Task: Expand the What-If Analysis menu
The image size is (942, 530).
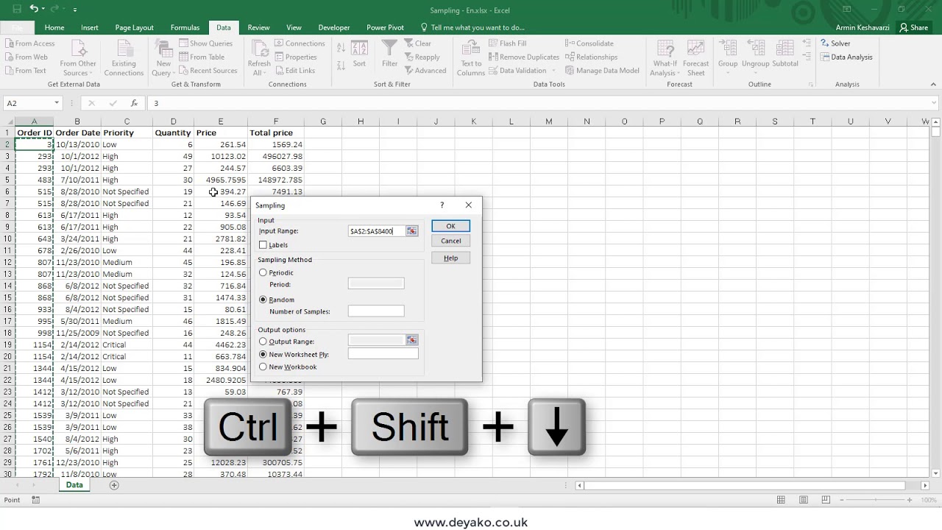Action: pos(665,68)
